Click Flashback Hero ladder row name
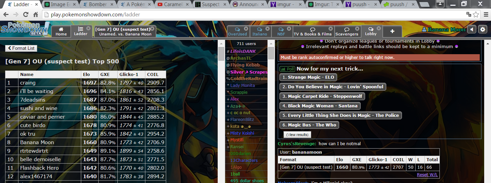The height and width of the screenshot is (183, 491). click(39, 168)
